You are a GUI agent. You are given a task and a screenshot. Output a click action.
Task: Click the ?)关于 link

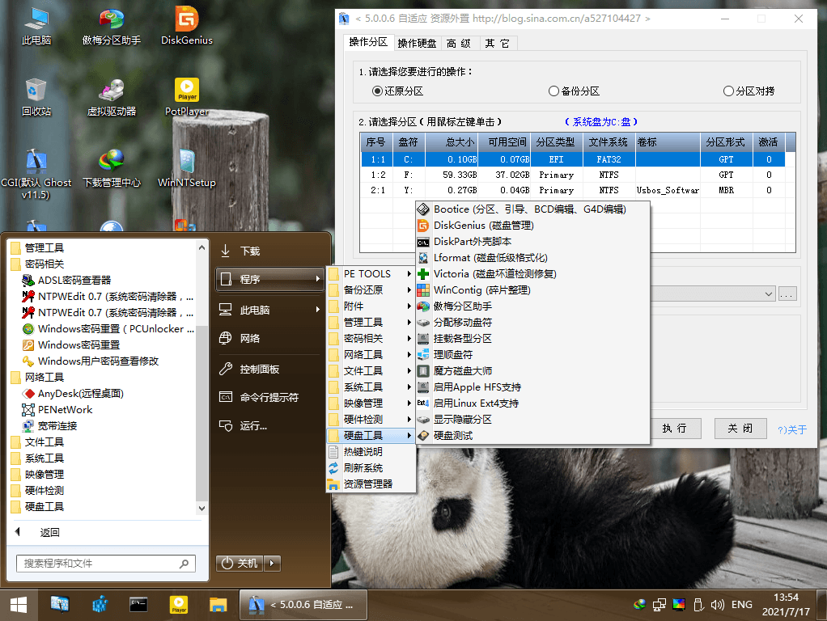[x=792, y=429]
